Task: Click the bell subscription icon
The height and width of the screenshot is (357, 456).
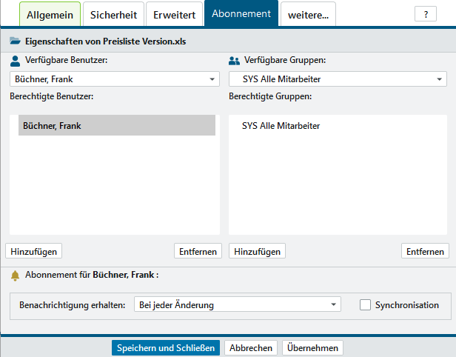Action: pyautogui.click(x=15, y=276)
